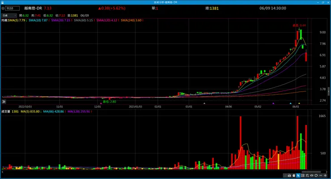
Task: Click the left scroll arrow below volume chart
Action: (x=3, y=172)
